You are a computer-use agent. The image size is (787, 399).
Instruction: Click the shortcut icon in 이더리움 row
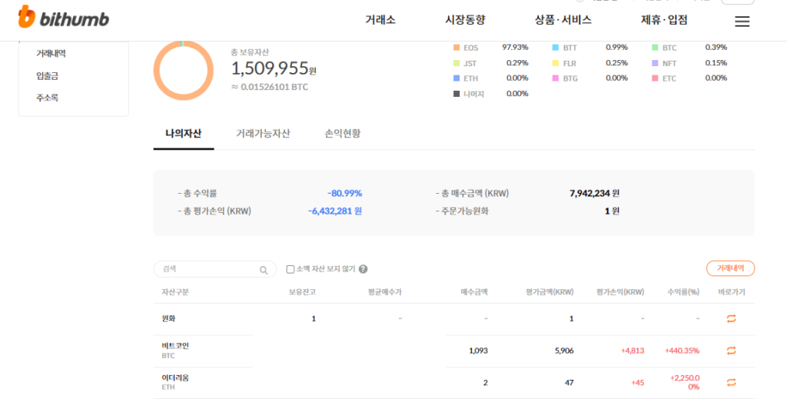732,382
